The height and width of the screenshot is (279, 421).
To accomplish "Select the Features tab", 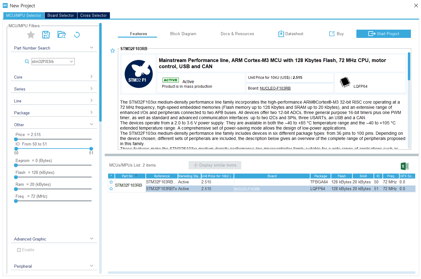I will tap(138, 34).
